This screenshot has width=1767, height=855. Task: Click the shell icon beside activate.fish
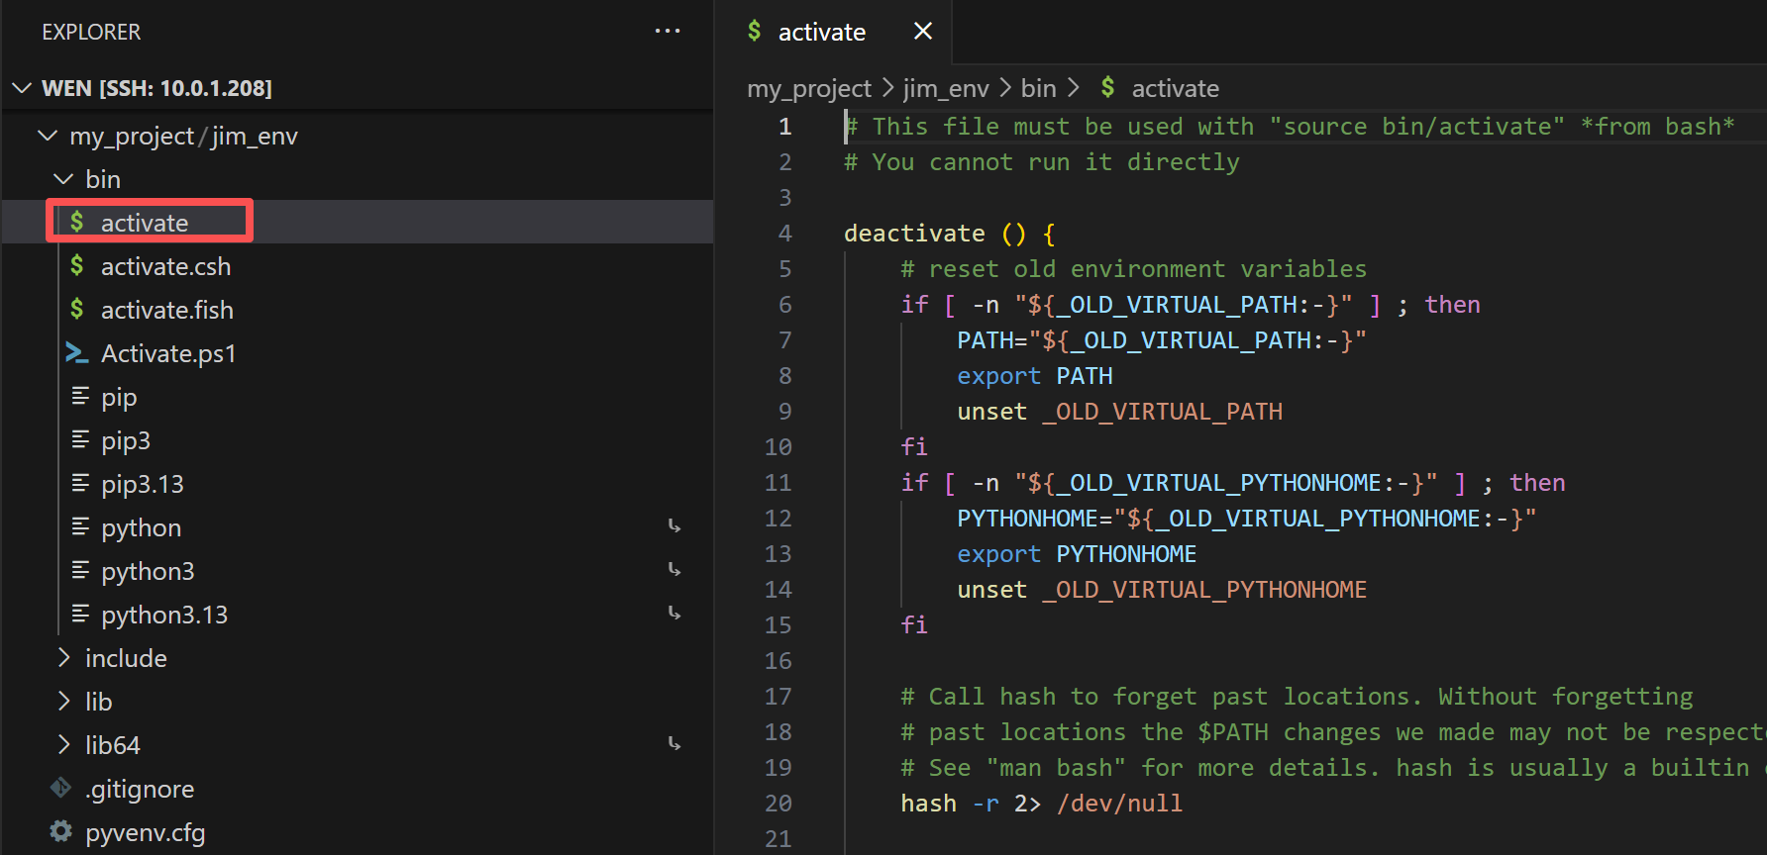77,309
